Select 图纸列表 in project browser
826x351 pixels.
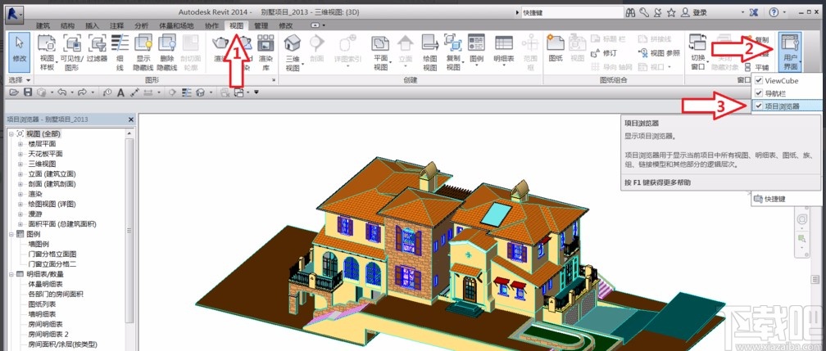coord(43,304)
